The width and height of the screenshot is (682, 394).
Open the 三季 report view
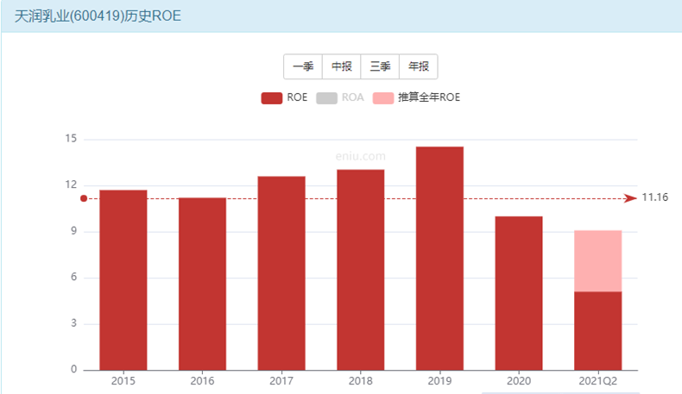coord(380,67)
